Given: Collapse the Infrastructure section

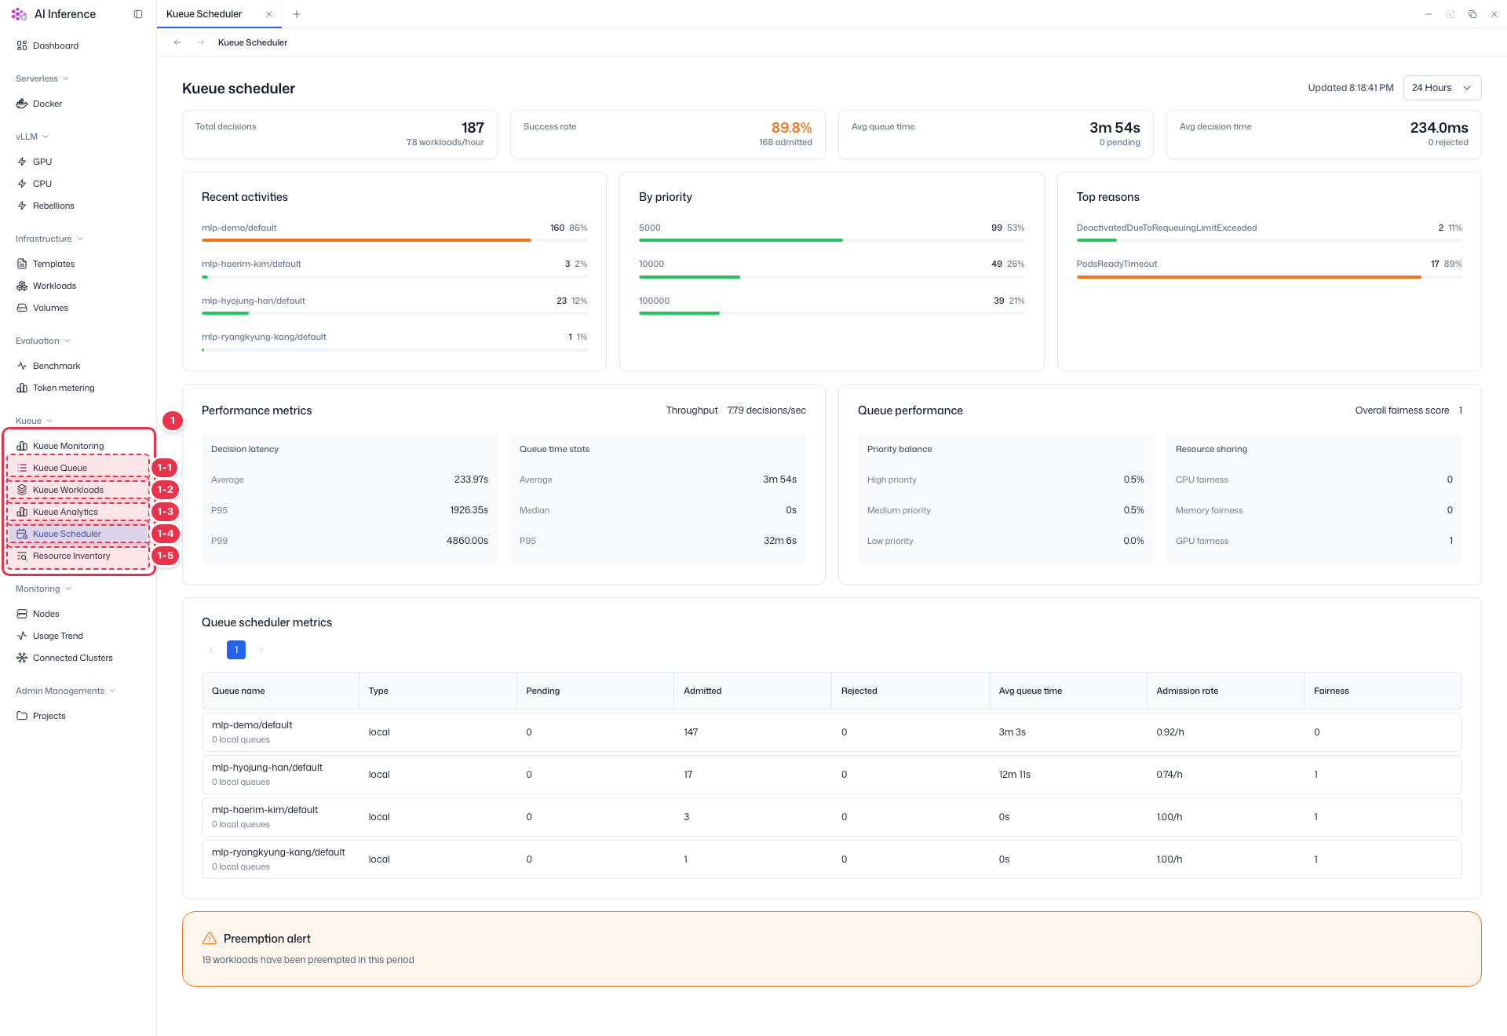Looking at the screenshot, I should 49,239.
